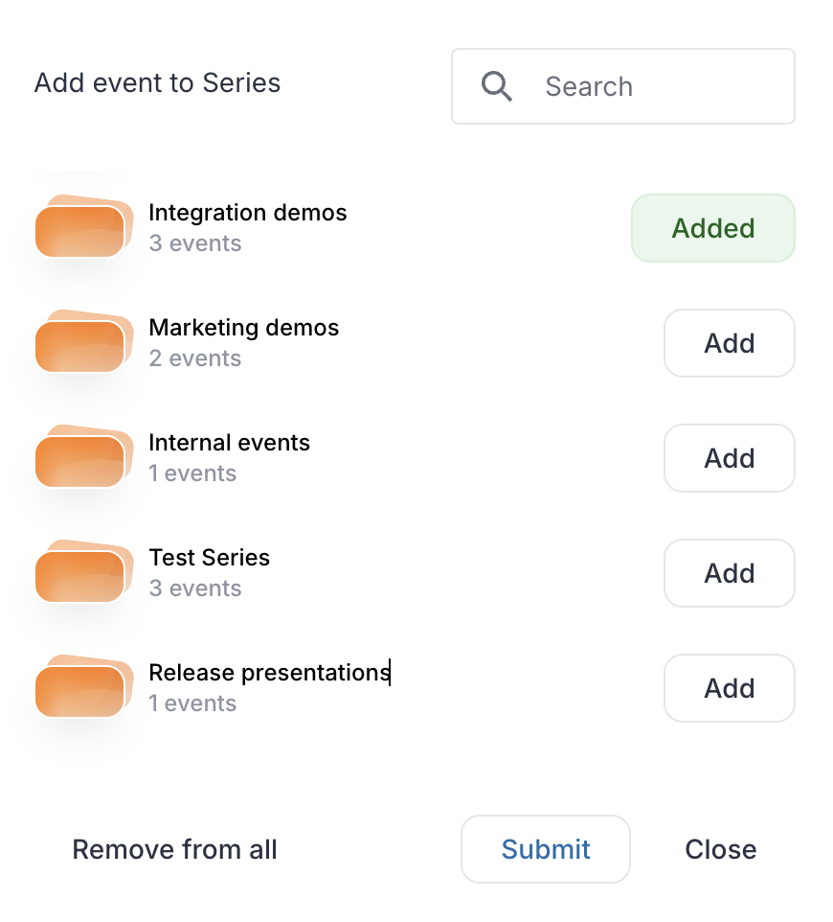
Task: Click the Release presentations folder icon
Action: click(x=84, y=685)
